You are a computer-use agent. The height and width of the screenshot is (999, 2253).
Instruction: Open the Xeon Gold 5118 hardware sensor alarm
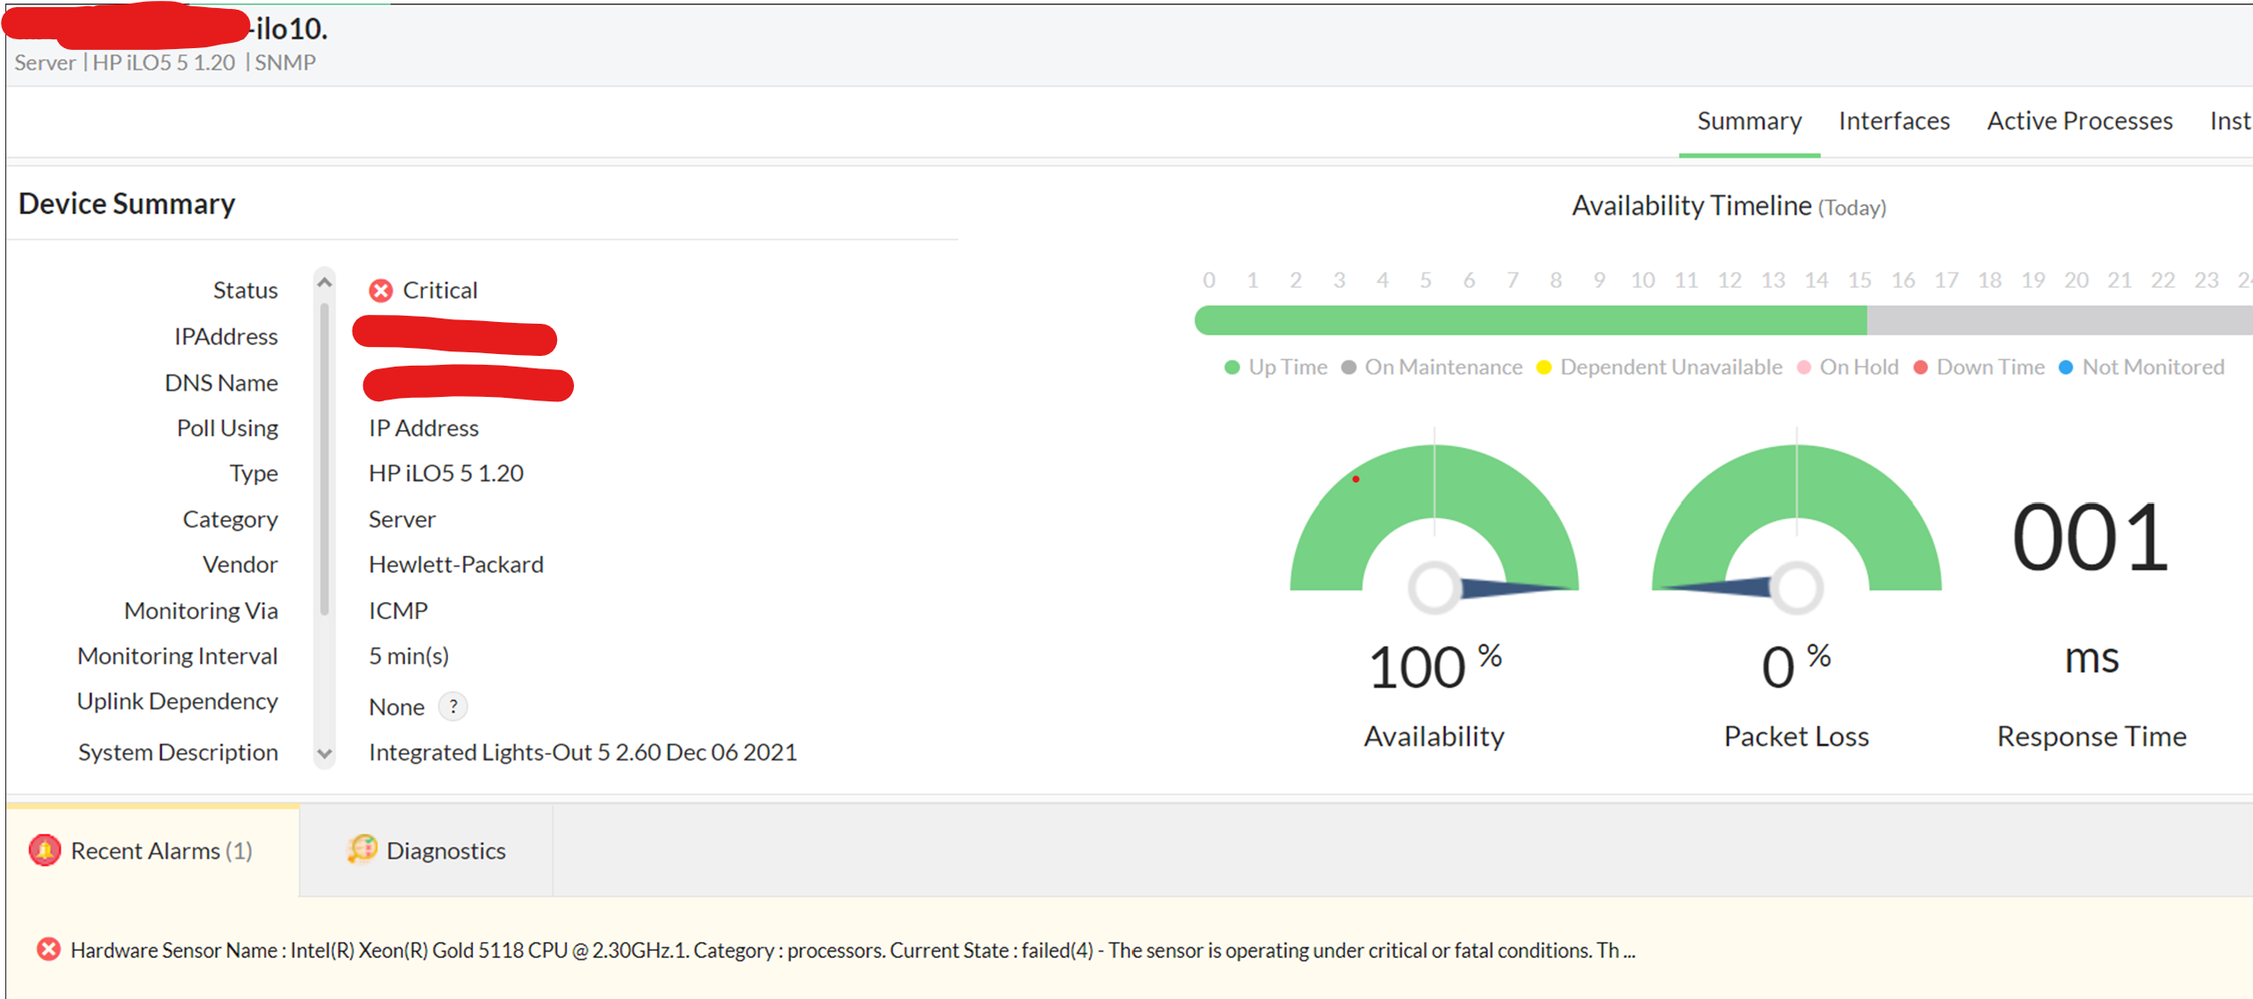tap(852, 951)
